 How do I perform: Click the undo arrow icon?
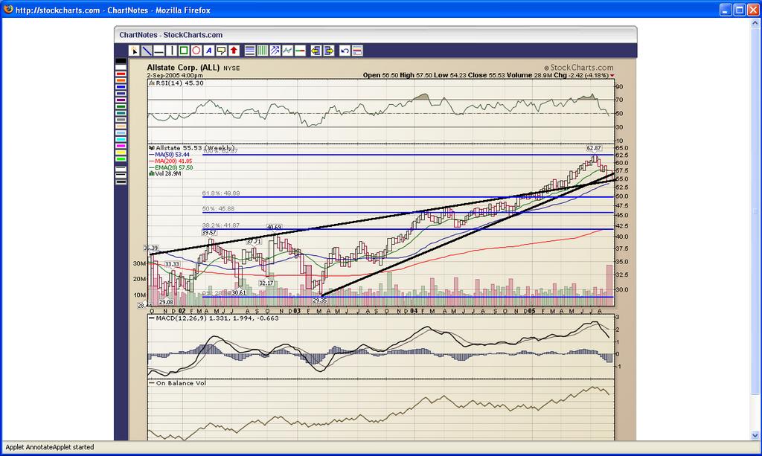click(x=345, y=51)
